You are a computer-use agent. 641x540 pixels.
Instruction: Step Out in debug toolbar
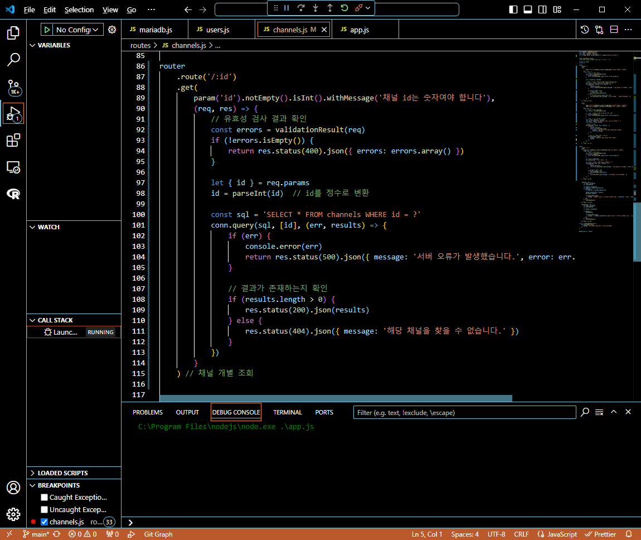[330, 8]
